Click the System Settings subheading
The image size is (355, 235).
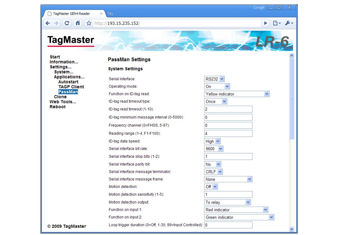click(125, 69)
